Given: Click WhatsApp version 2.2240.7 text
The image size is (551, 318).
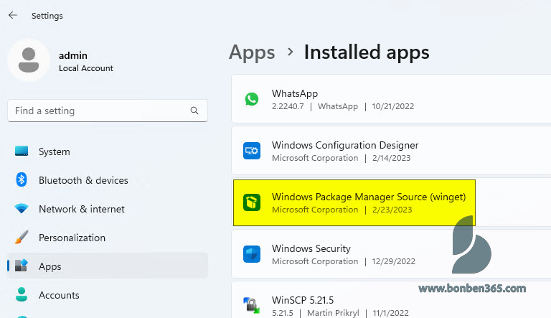Looking at the screenshot, I should click(288, 106).
